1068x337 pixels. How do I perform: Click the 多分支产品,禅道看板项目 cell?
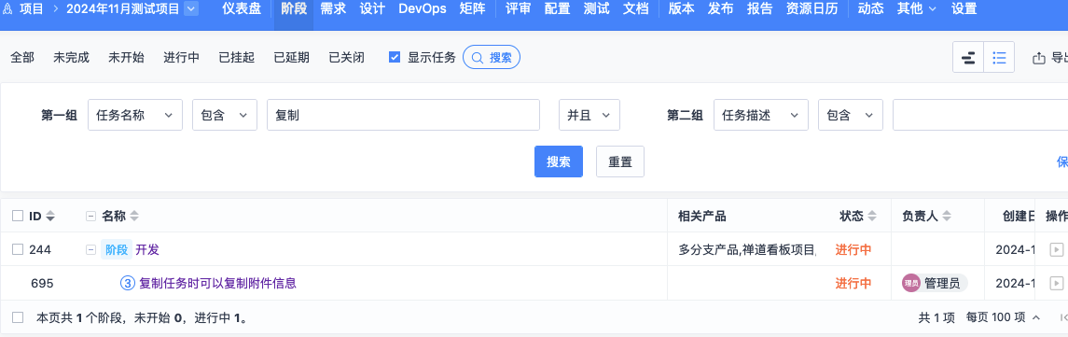[747, 249]
